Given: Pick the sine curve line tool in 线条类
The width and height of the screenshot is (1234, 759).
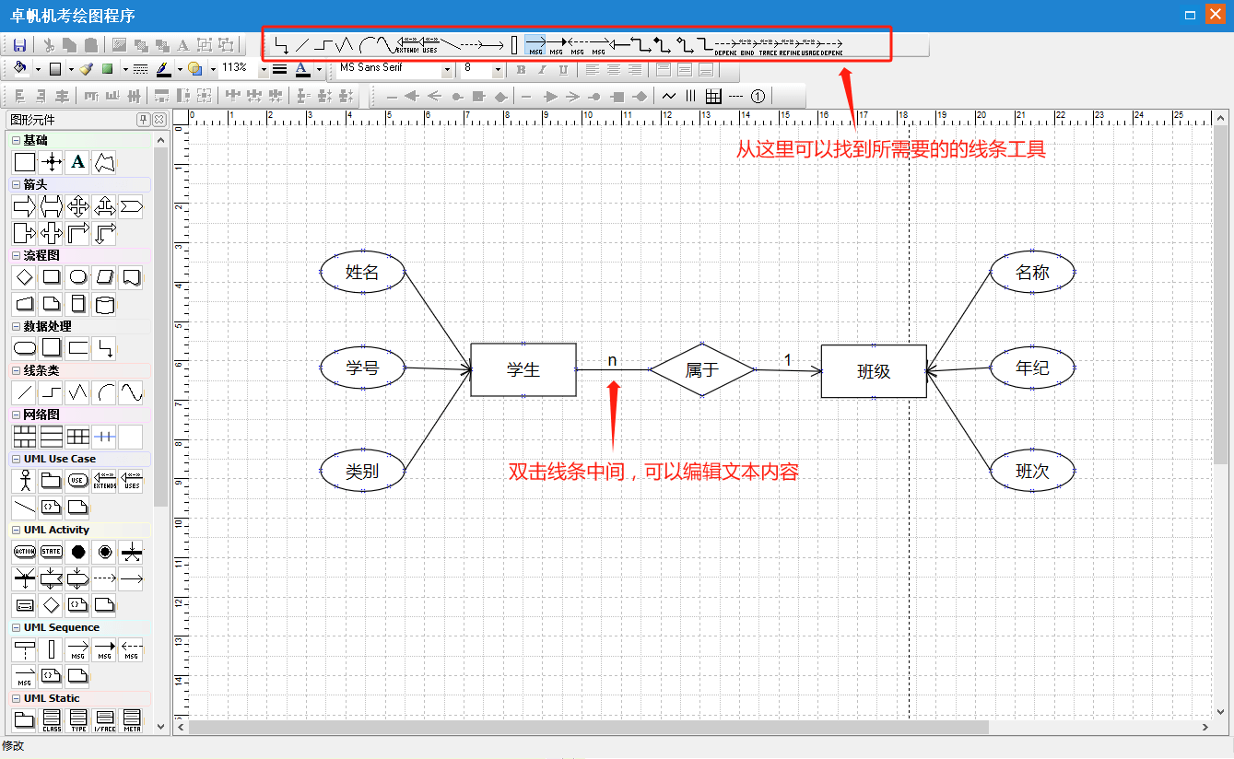Looking at the screenshot, I should 131,392.
